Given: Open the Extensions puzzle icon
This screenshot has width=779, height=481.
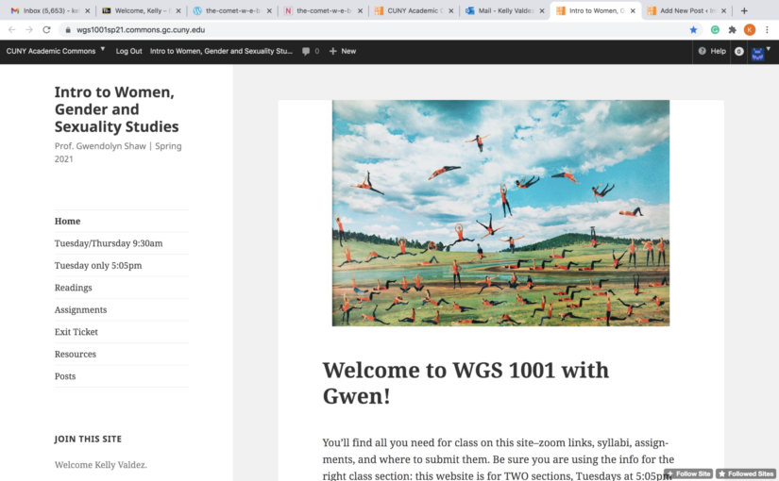Looking at the screenshot, I should [733, 30].
